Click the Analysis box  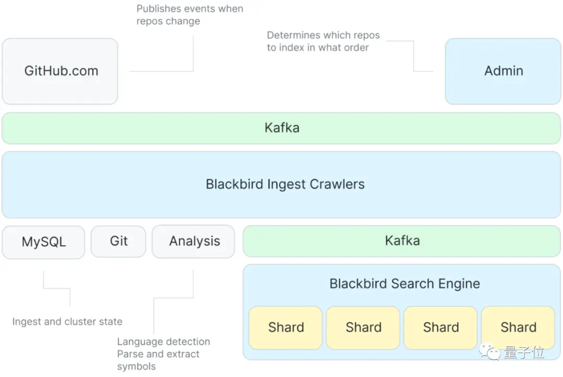(x=193, y=242)
